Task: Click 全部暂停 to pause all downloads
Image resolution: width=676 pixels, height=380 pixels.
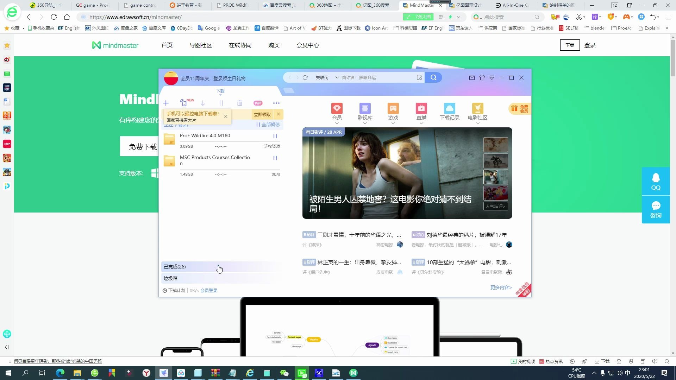Action: 268,125
